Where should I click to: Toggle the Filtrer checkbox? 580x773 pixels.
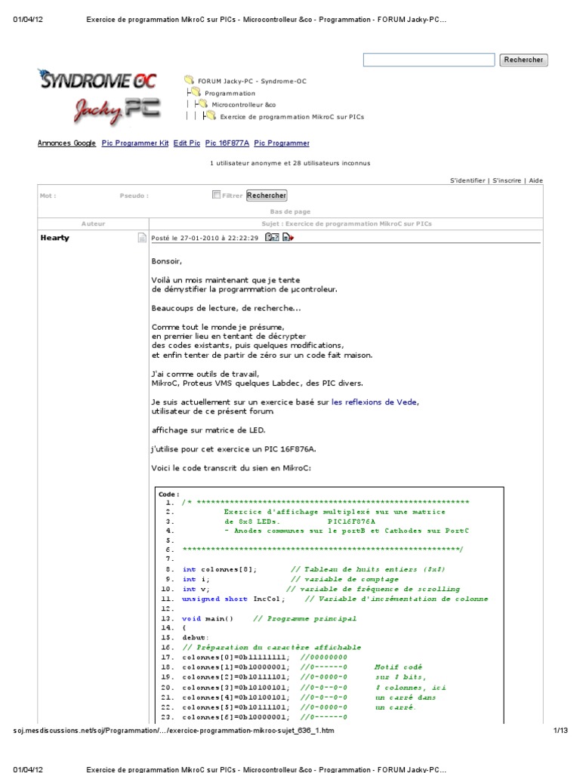coord(216,195)
